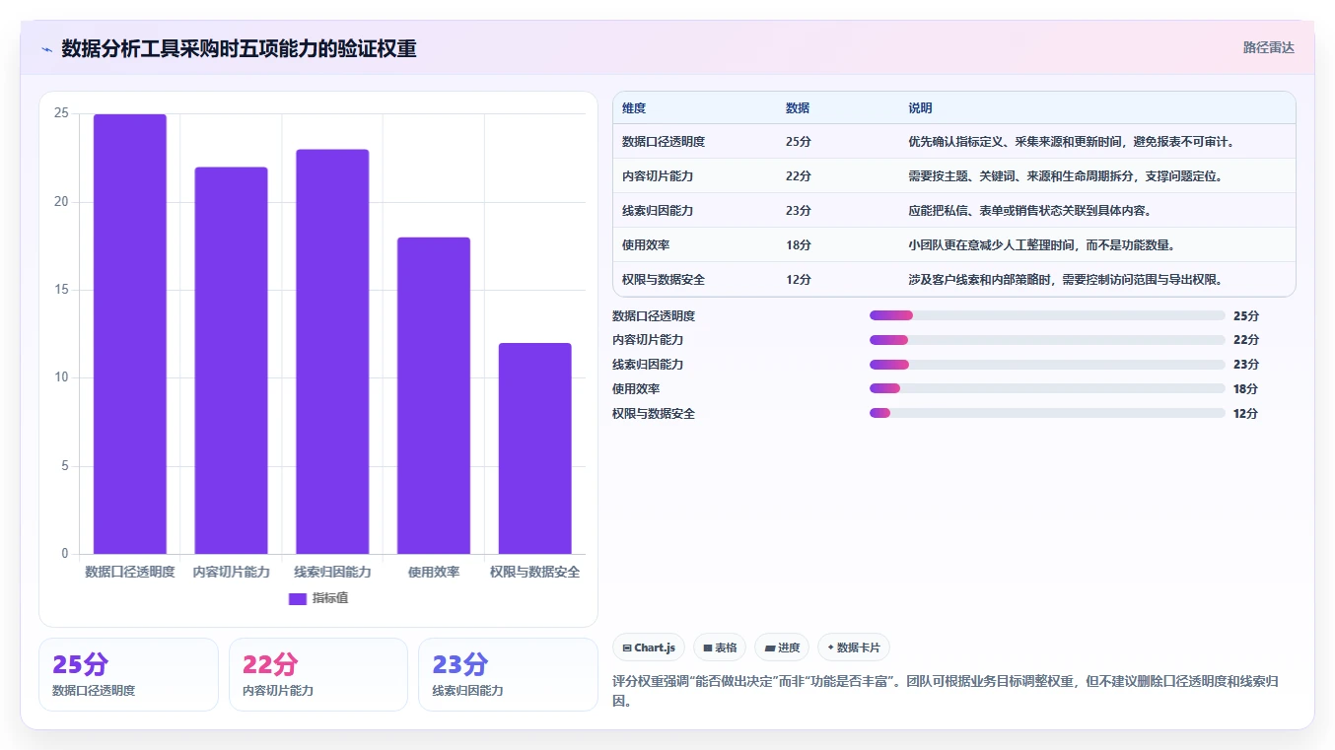Screen dimensions: 1335x750
Task: Click the 18分 value next to progress bar
Action: 1246,388
